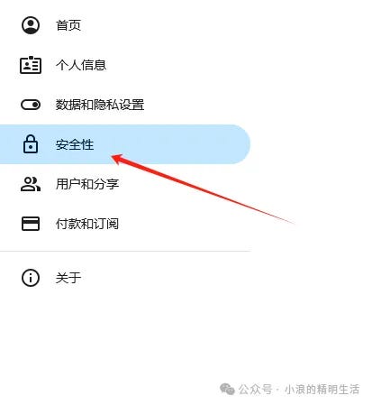This screenshot has height=405, width=372.
Task: Click the padlock icon for 安全性
Action: pyautogui.click(x=31, y=144)
